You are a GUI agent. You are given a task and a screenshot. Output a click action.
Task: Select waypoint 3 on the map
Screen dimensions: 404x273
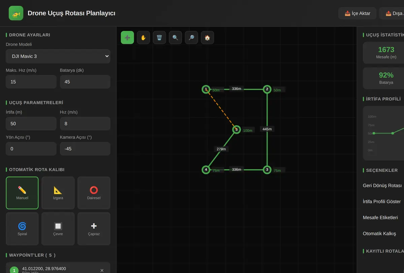(x=267, y=170)
